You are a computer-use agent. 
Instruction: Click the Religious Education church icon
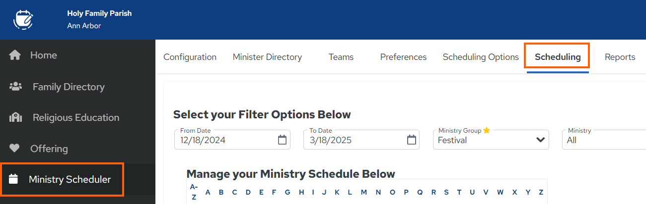pos(15,117)
